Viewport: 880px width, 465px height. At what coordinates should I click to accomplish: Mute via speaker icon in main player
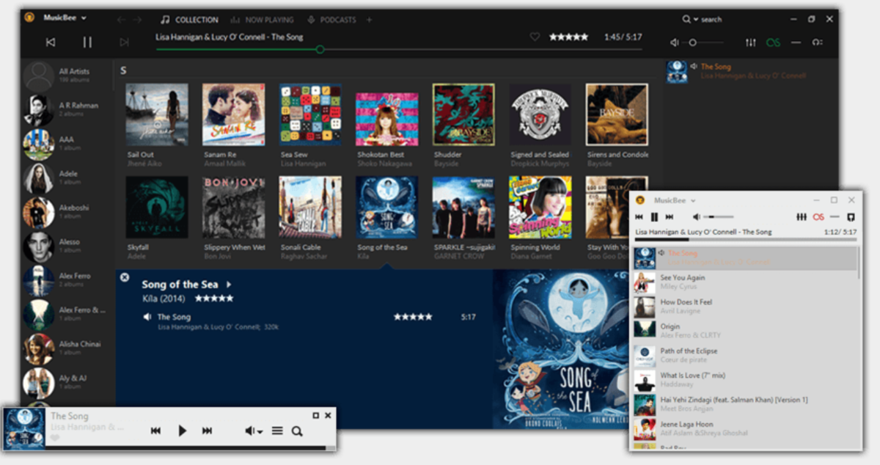(675, 43)
